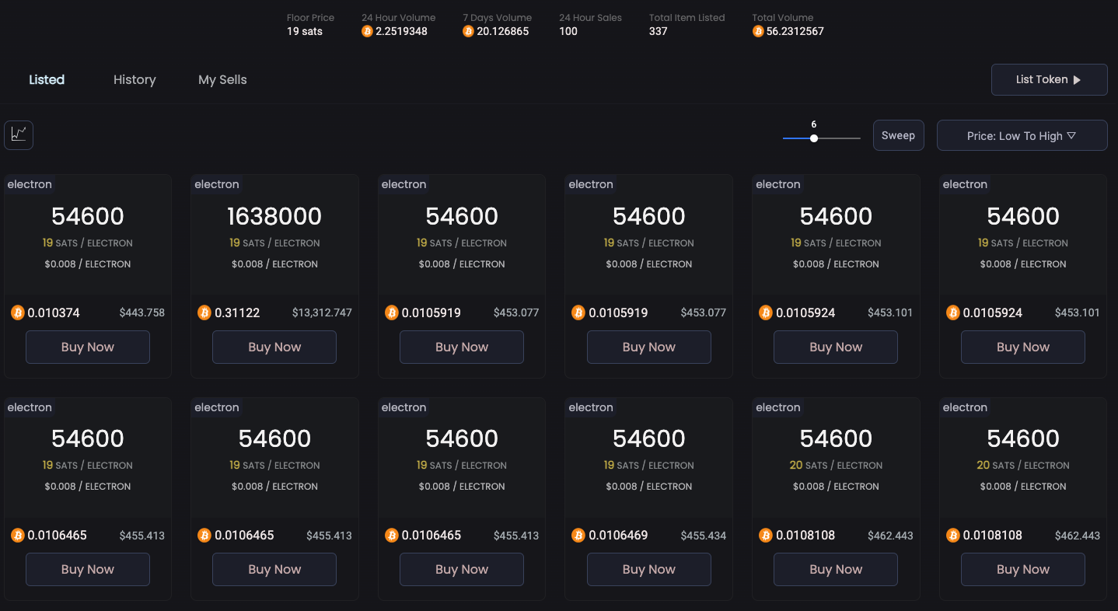Buy Now the listing priced at $455.434

pyautogui.click(x=648, y=569)
